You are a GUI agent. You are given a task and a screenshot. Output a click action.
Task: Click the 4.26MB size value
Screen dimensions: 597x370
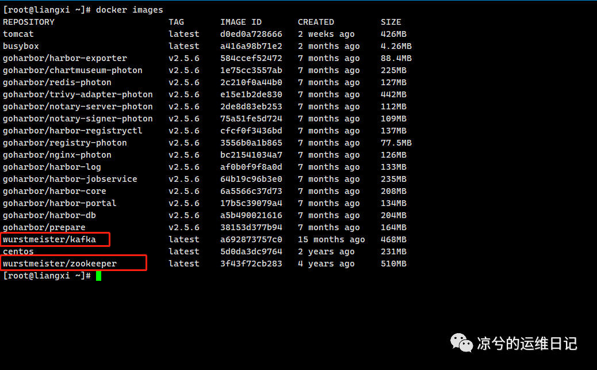point(396,46)
